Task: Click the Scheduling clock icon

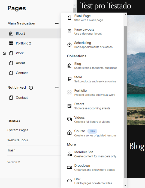Action: pyautogui.click(x=70, y=44)
